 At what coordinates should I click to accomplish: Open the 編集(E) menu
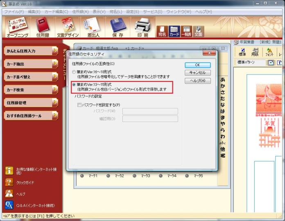click(x=34, y=11)
